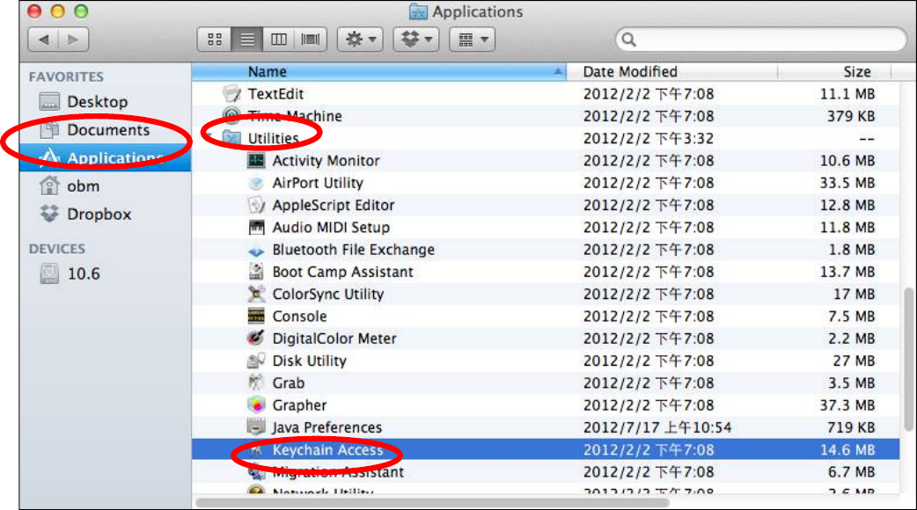Viewport: 917px width, 510px height.
Task: Sort by the Size column header
Action: [835, 72]
